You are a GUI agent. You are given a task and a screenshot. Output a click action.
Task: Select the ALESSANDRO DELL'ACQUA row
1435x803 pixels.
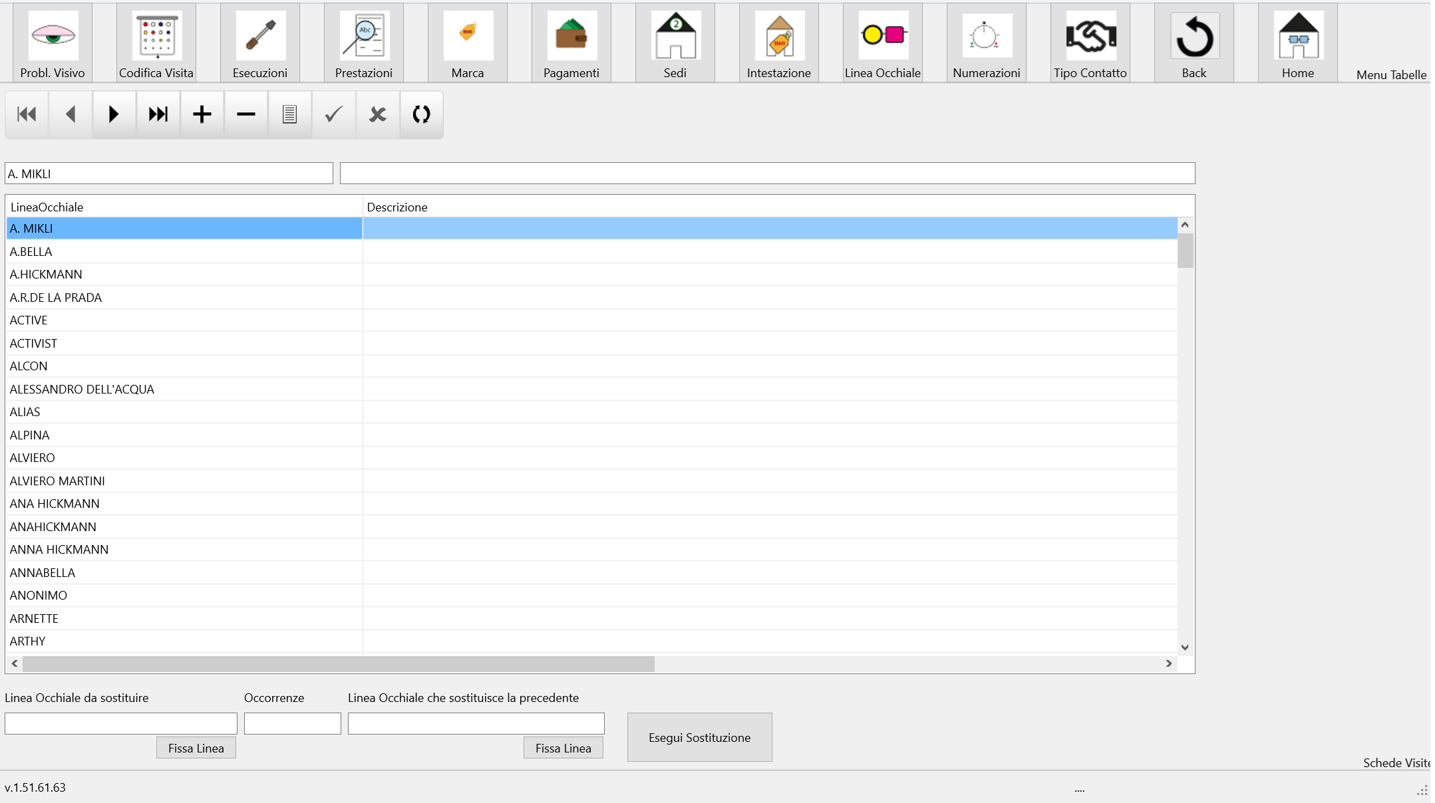[592, 389]
